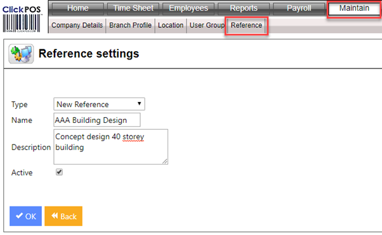Click the Type label
The width and height of the screenshot is (382, 235).
pos(20,105)
